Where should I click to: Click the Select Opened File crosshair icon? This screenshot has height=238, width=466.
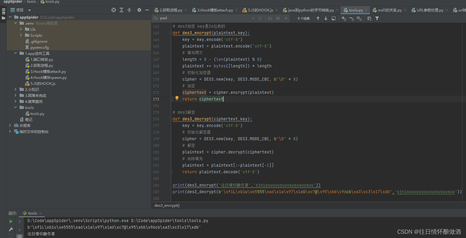pos(113,10)
